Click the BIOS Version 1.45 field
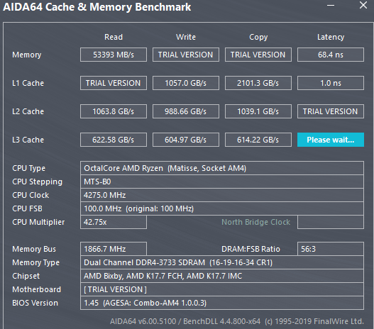This screenshot has width=374, height=329. pos(222,303)
